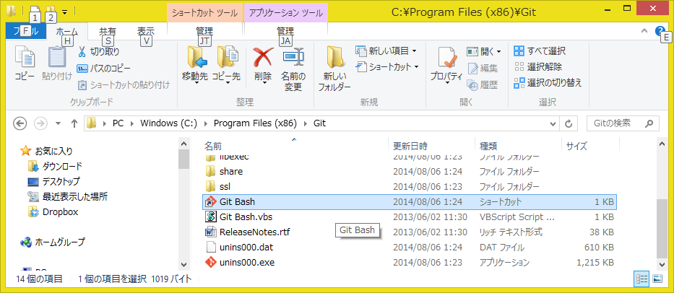The height and width of the screenshot is (293, 674).
Task: Open the New Item (新しい項目) dropdown
Action: pos(386,51)
